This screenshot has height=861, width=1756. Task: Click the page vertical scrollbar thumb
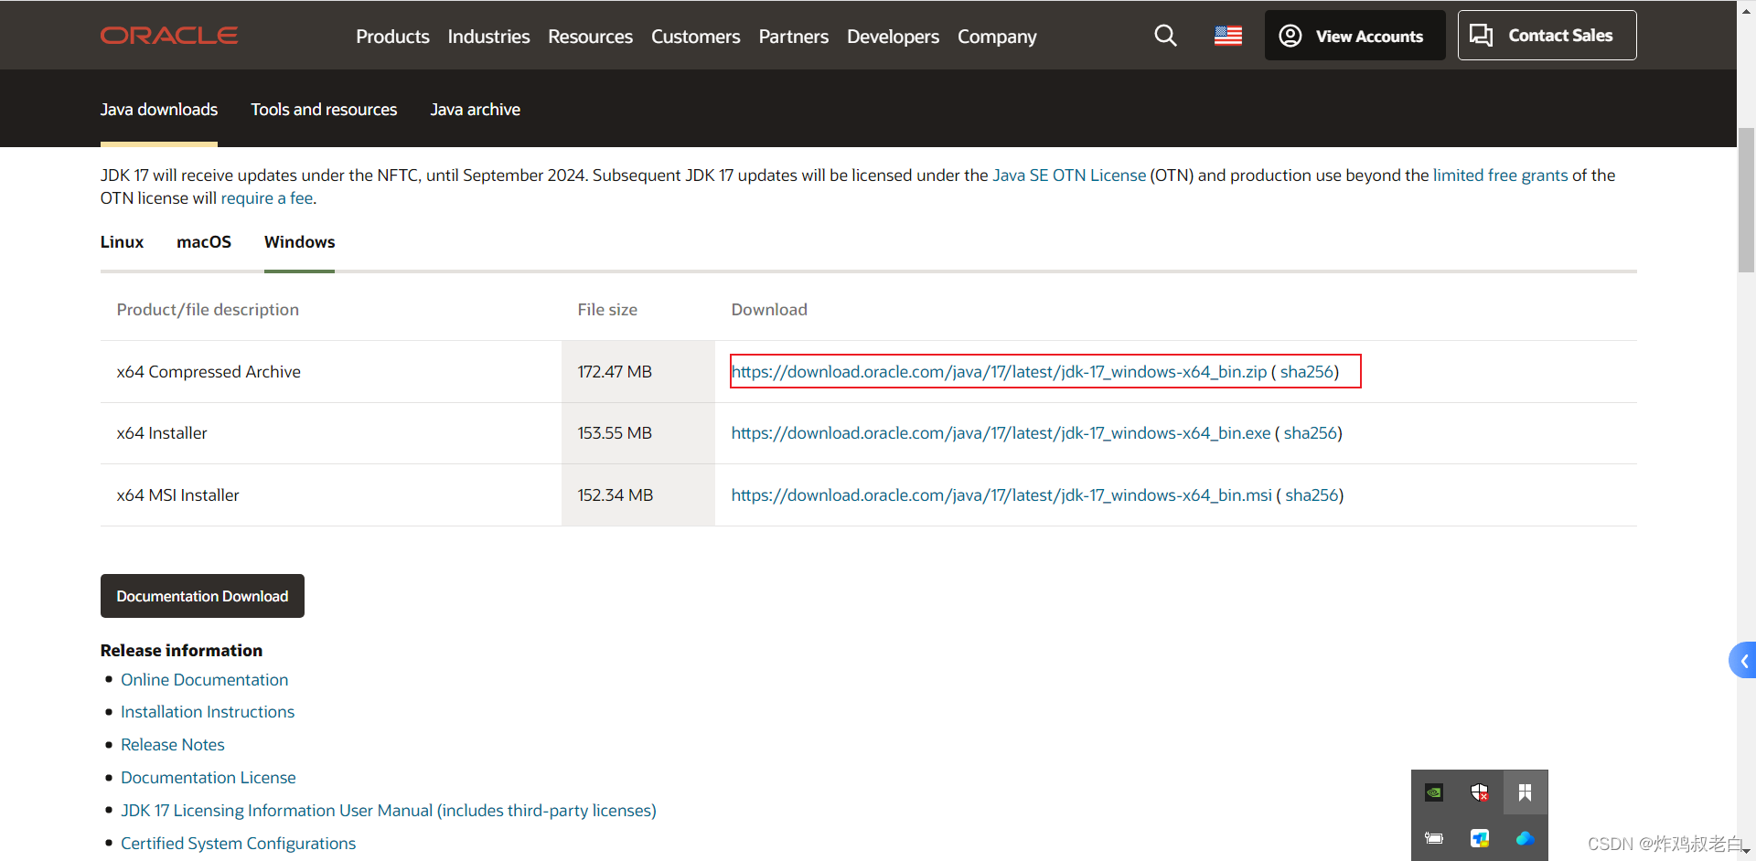pyautogui.click(x=1746, y=200)
